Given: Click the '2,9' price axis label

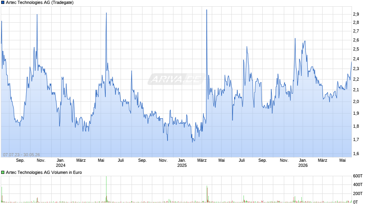Looking at the screenshot, I should pos(356,14).
